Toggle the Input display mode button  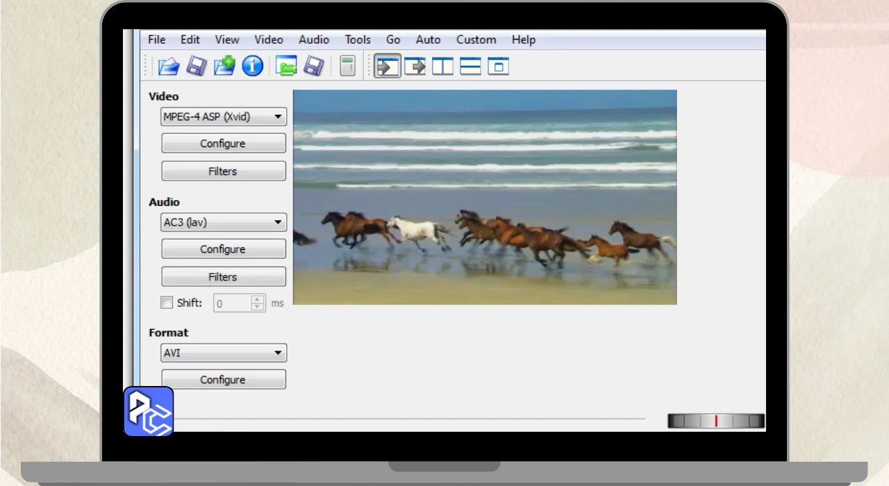click(x=387, y=67)
